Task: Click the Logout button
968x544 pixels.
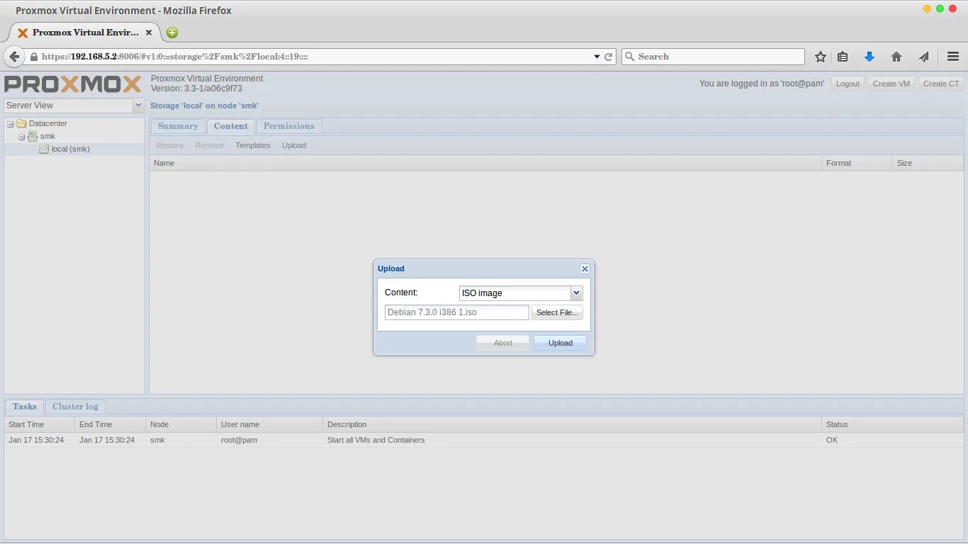Action: pyautogui.click(x=848, y=84)
